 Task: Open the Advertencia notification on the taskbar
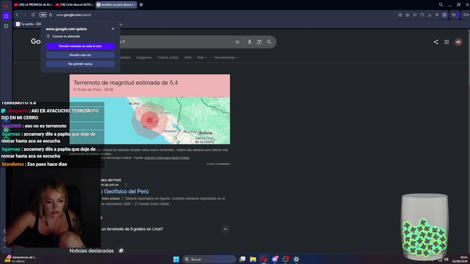(x=20, y=259)
